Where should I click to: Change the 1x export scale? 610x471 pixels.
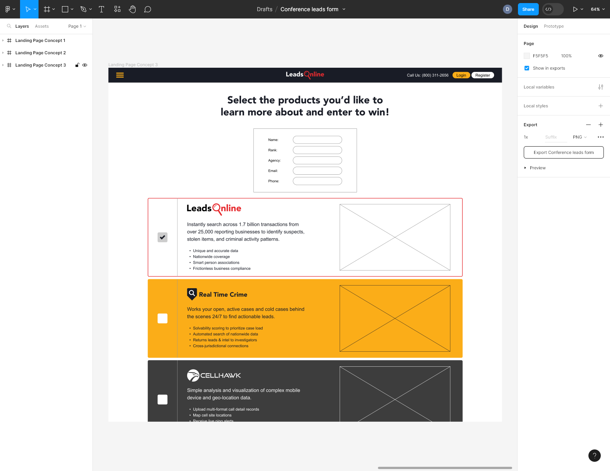526,137
